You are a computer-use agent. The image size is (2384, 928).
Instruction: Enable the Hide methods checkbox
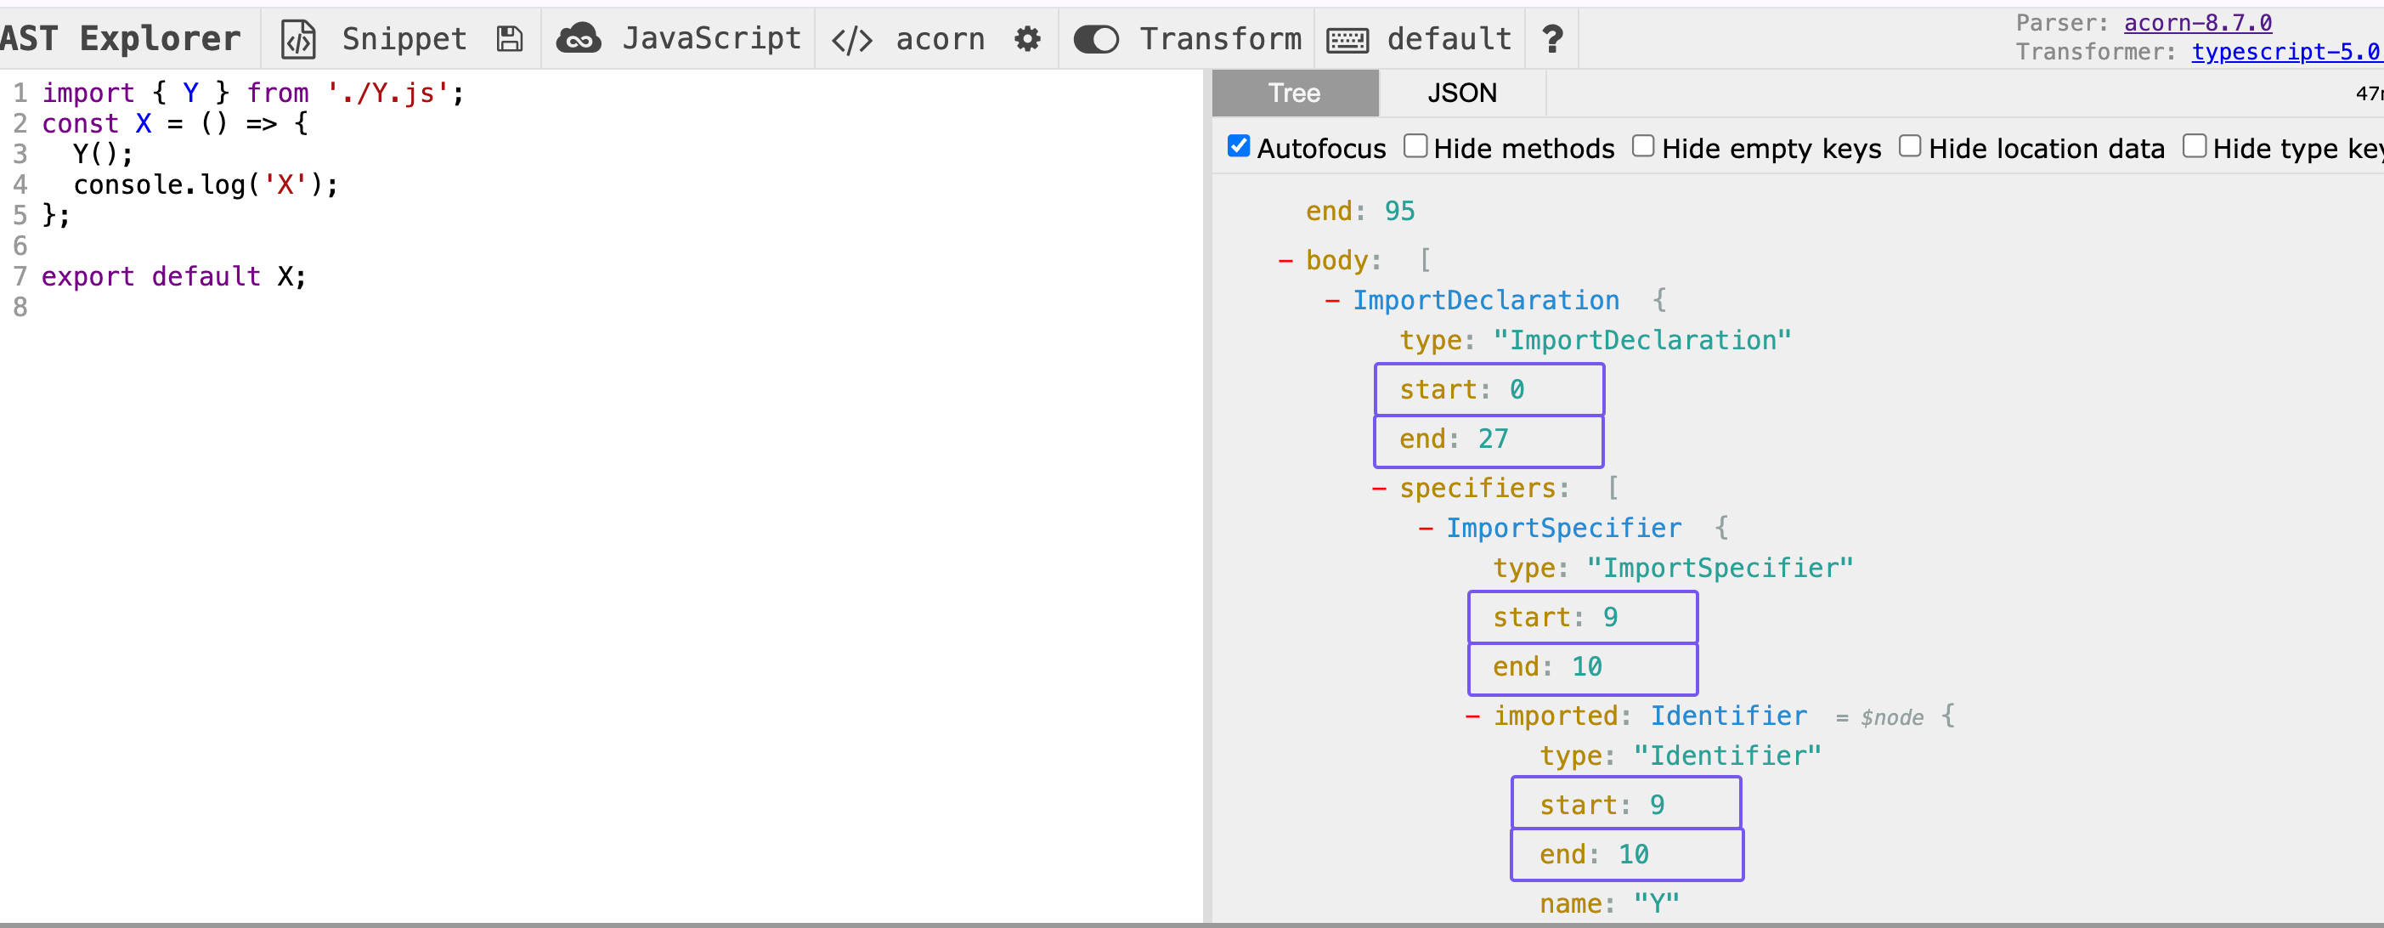(1415, 146)
